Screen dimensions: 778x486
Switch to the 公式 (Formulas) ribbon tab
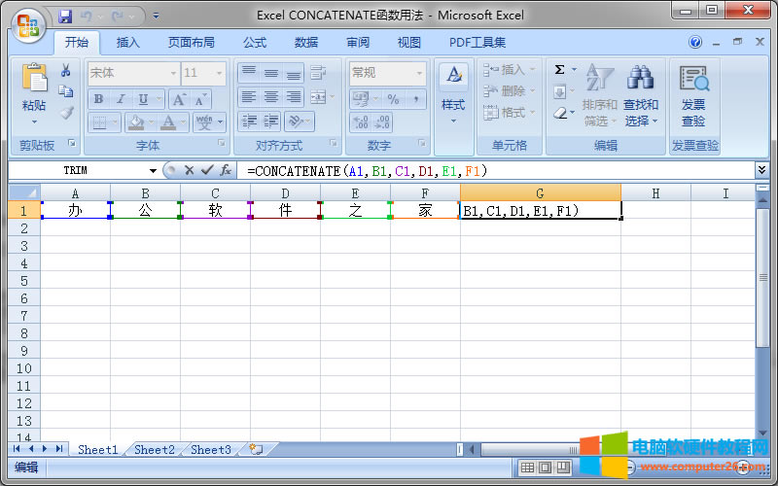pos(255,43)
